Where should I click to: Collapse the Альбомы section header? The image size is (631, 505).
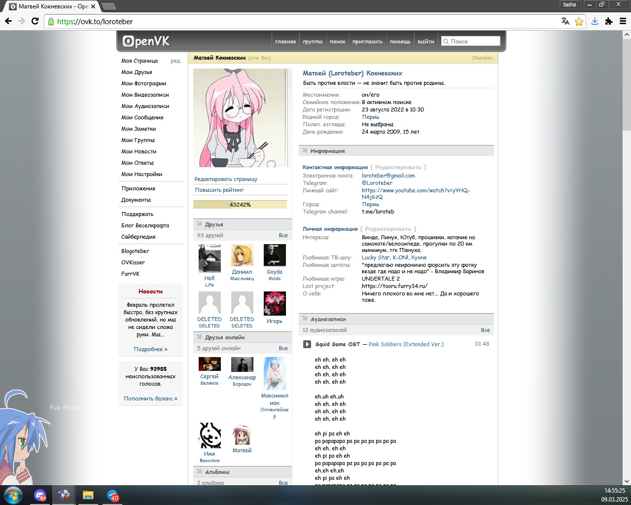click(x=243, y=472)
